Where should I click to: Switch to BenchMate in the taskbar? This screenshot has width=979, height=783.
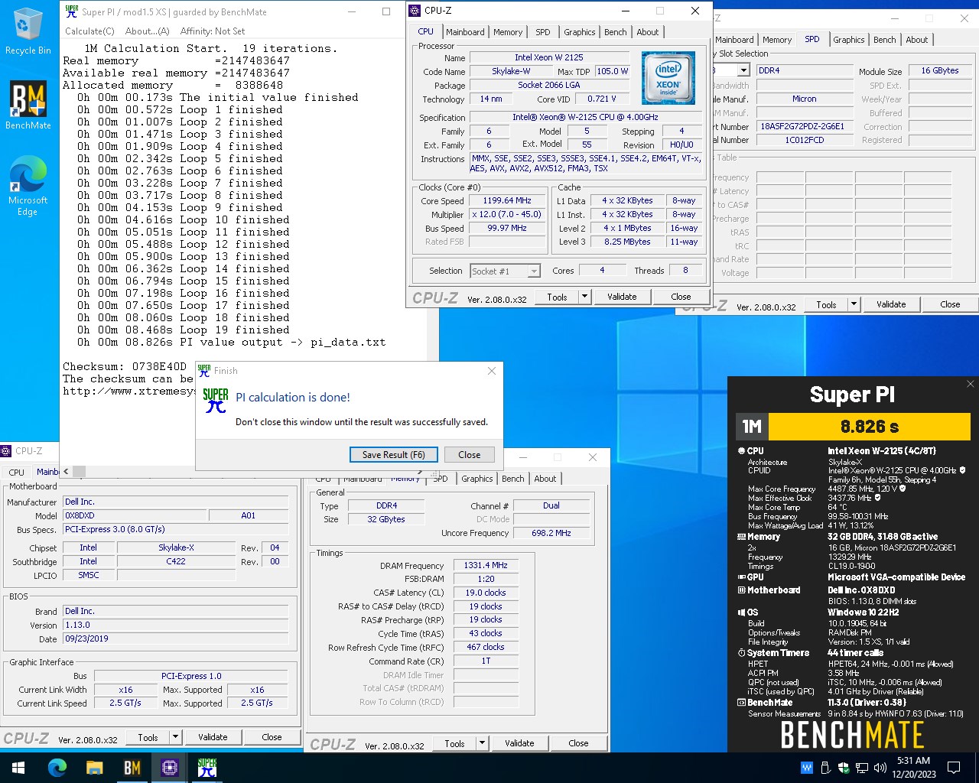(x=132, y=767)
